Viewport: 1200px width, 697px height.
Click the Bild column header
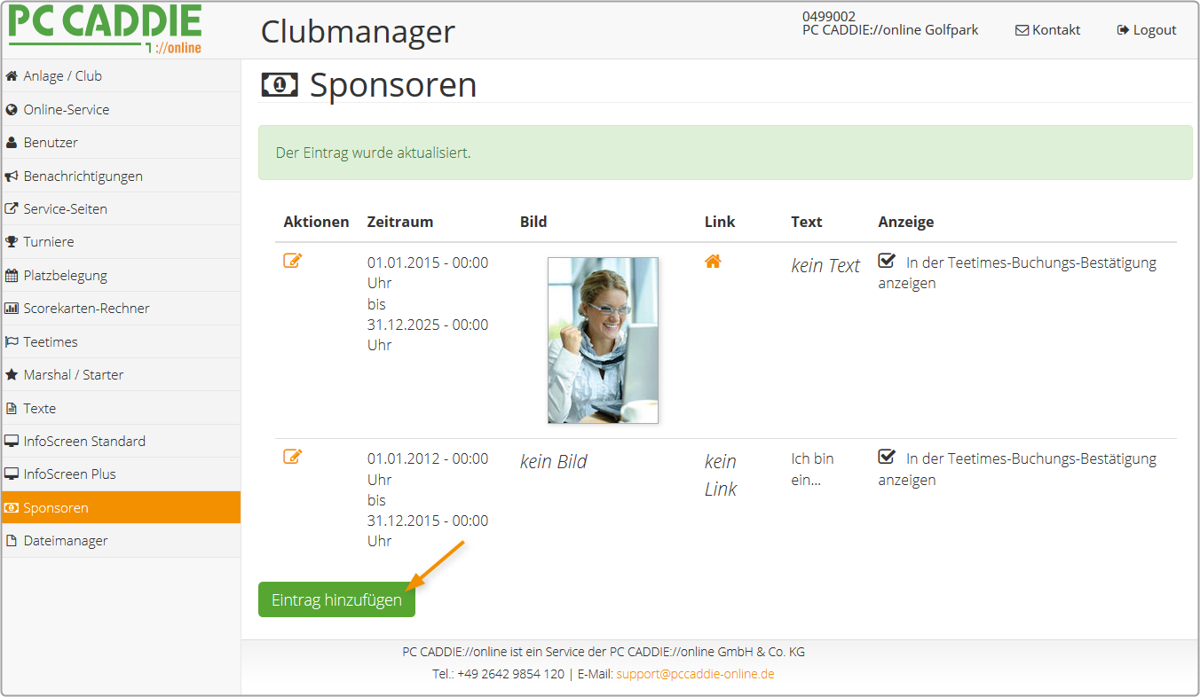point(533,222)
